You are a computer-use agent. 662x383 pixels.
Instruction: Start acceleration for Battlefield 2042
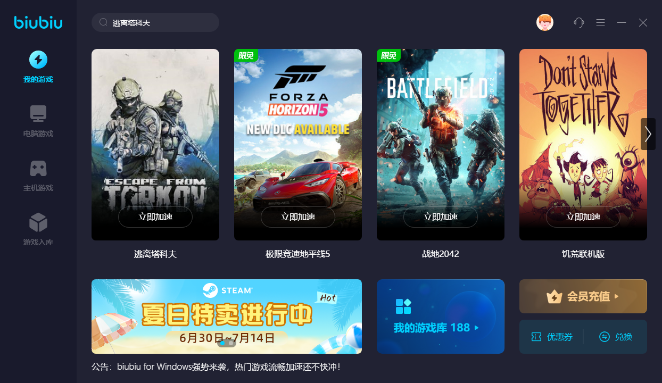click(441, 217)
